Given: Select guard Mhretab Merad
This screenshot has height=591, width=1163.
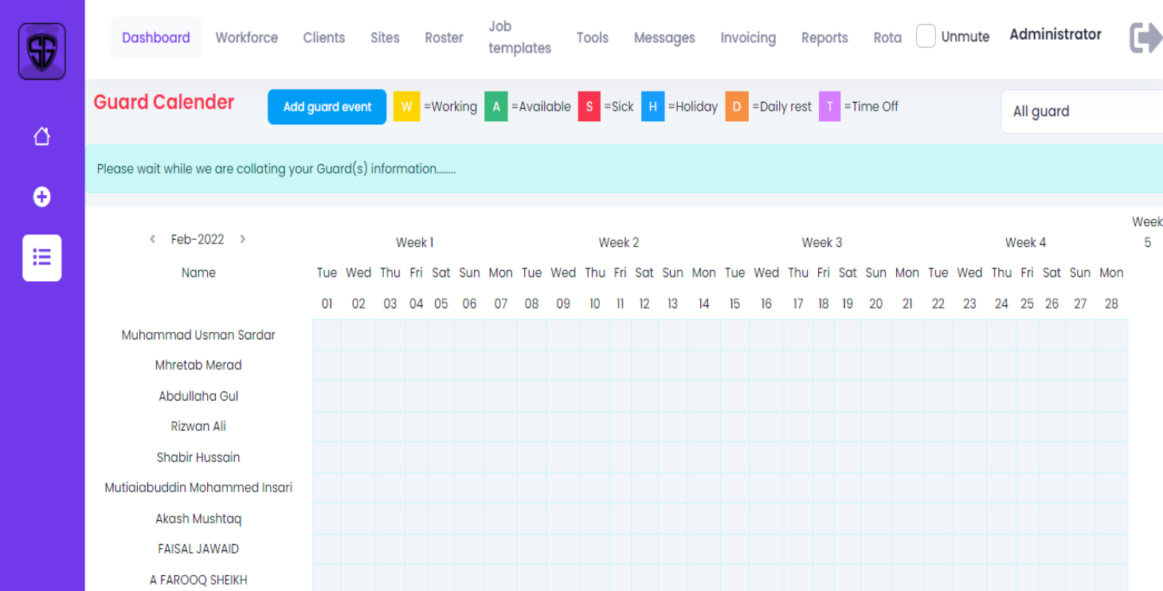Looking at the screenshot, I should 198,366.
